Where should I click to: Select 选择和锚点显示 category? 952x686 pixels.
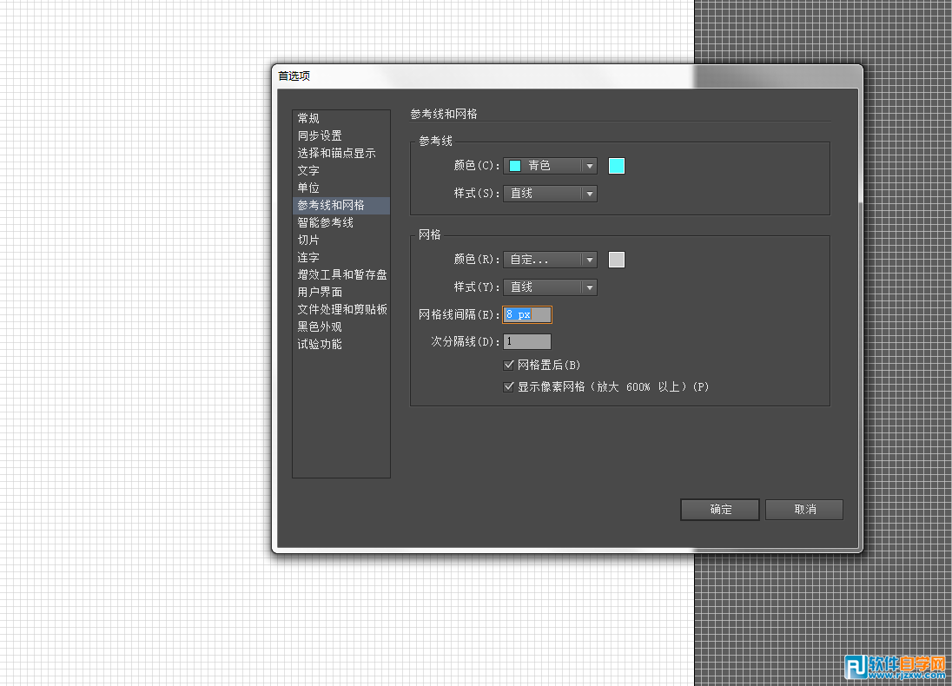coord(336,153)
